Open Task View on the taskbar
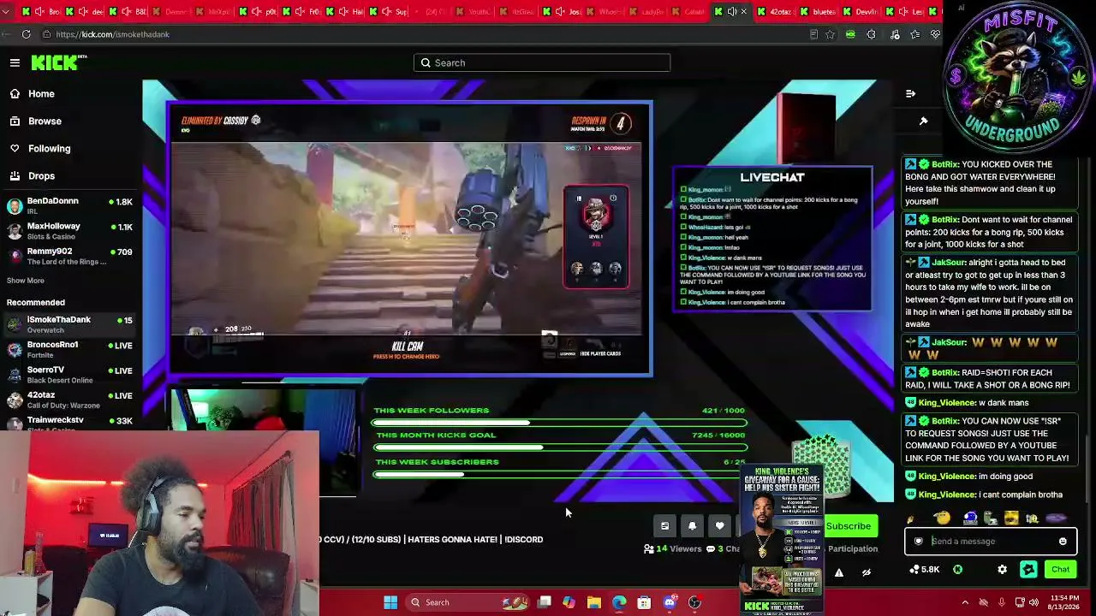The height and width of the screenshot is (616, 1096). (544, 602)
